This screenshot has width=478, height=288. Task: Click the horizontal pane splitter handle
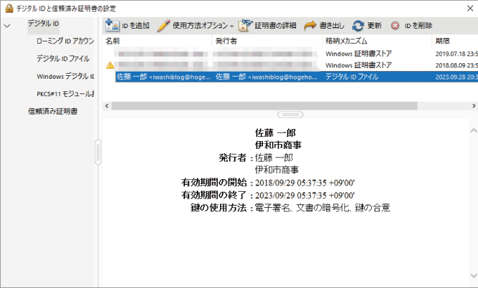(290, 114)
